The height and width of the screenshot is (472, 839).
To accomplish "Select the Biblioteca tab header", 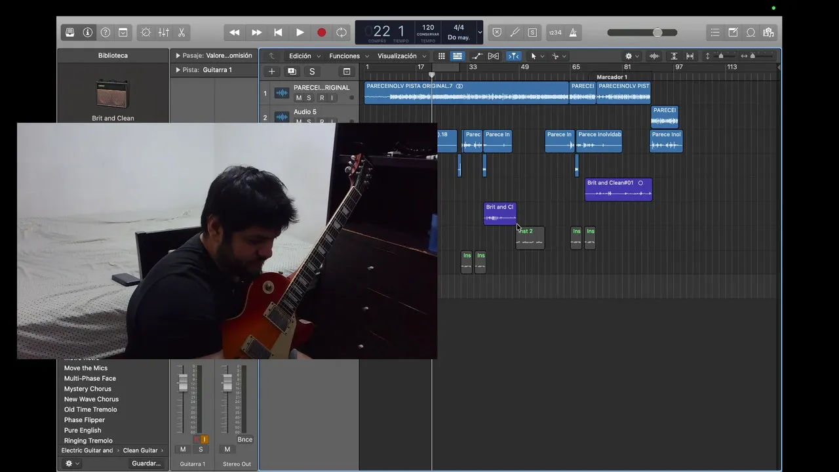I will [113, 56].
